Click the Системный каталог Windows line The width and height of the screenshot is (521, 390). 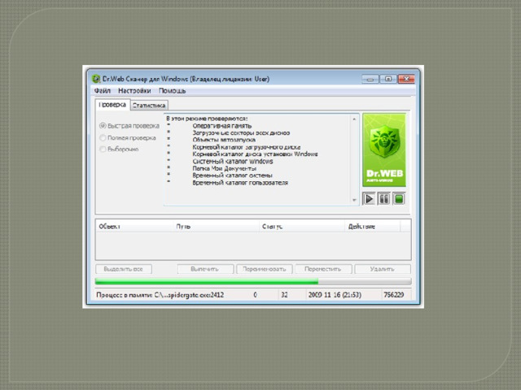(233, 162)
